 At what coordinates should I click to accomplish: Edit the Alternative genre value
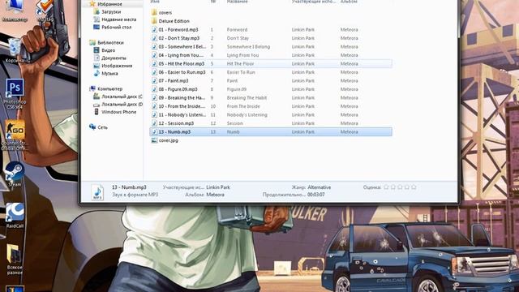click(x=319, y=187)
